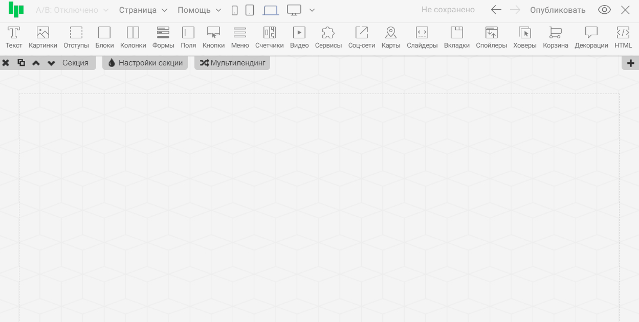Toggle page preview with eye icon
Image resolution: width=639 pixels, height=322 pixels.
pyautogui.click(x=604, y=10)
